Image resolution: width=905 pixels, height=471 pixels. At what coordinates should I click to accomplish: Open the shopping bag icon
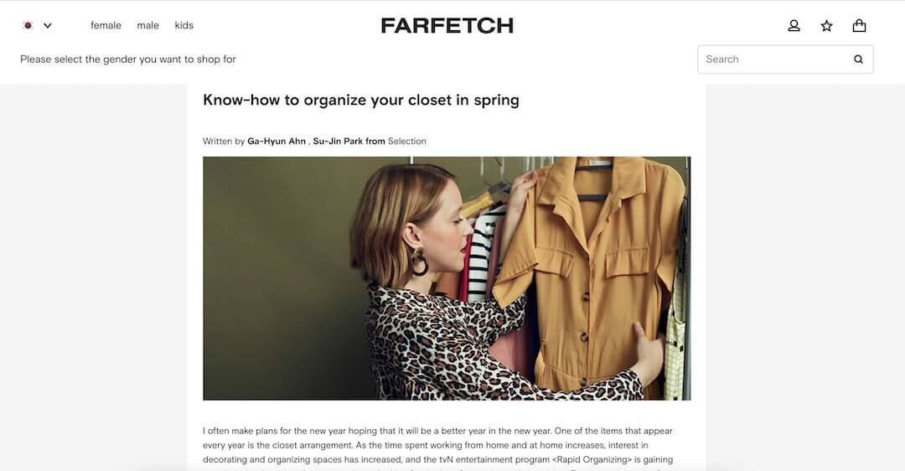pyautogui.click(x=860, y=25)
